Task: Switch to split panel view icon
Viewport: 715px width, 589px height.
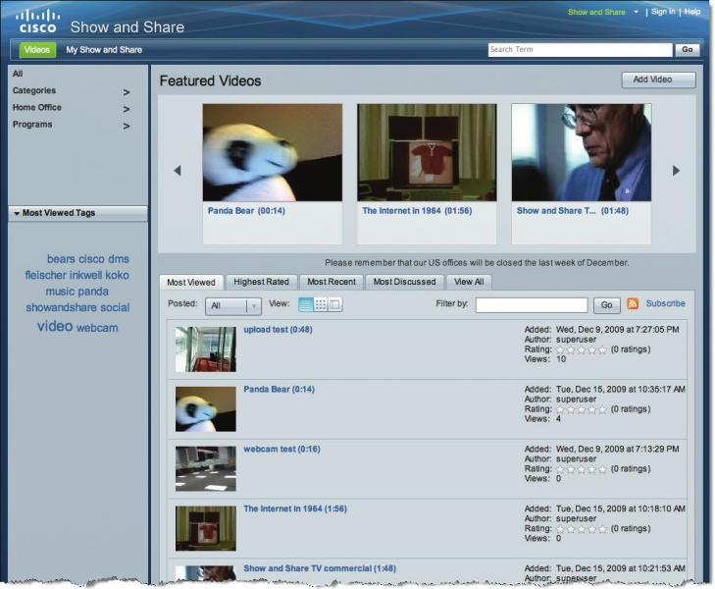Action: coord(334,304)
